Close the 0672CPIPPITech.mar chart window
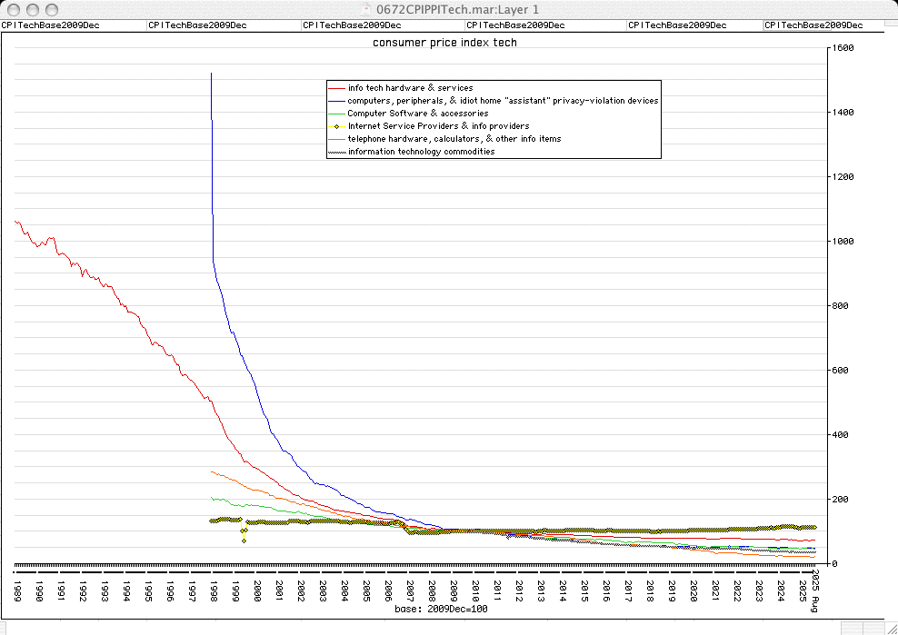 pos(13,9)
